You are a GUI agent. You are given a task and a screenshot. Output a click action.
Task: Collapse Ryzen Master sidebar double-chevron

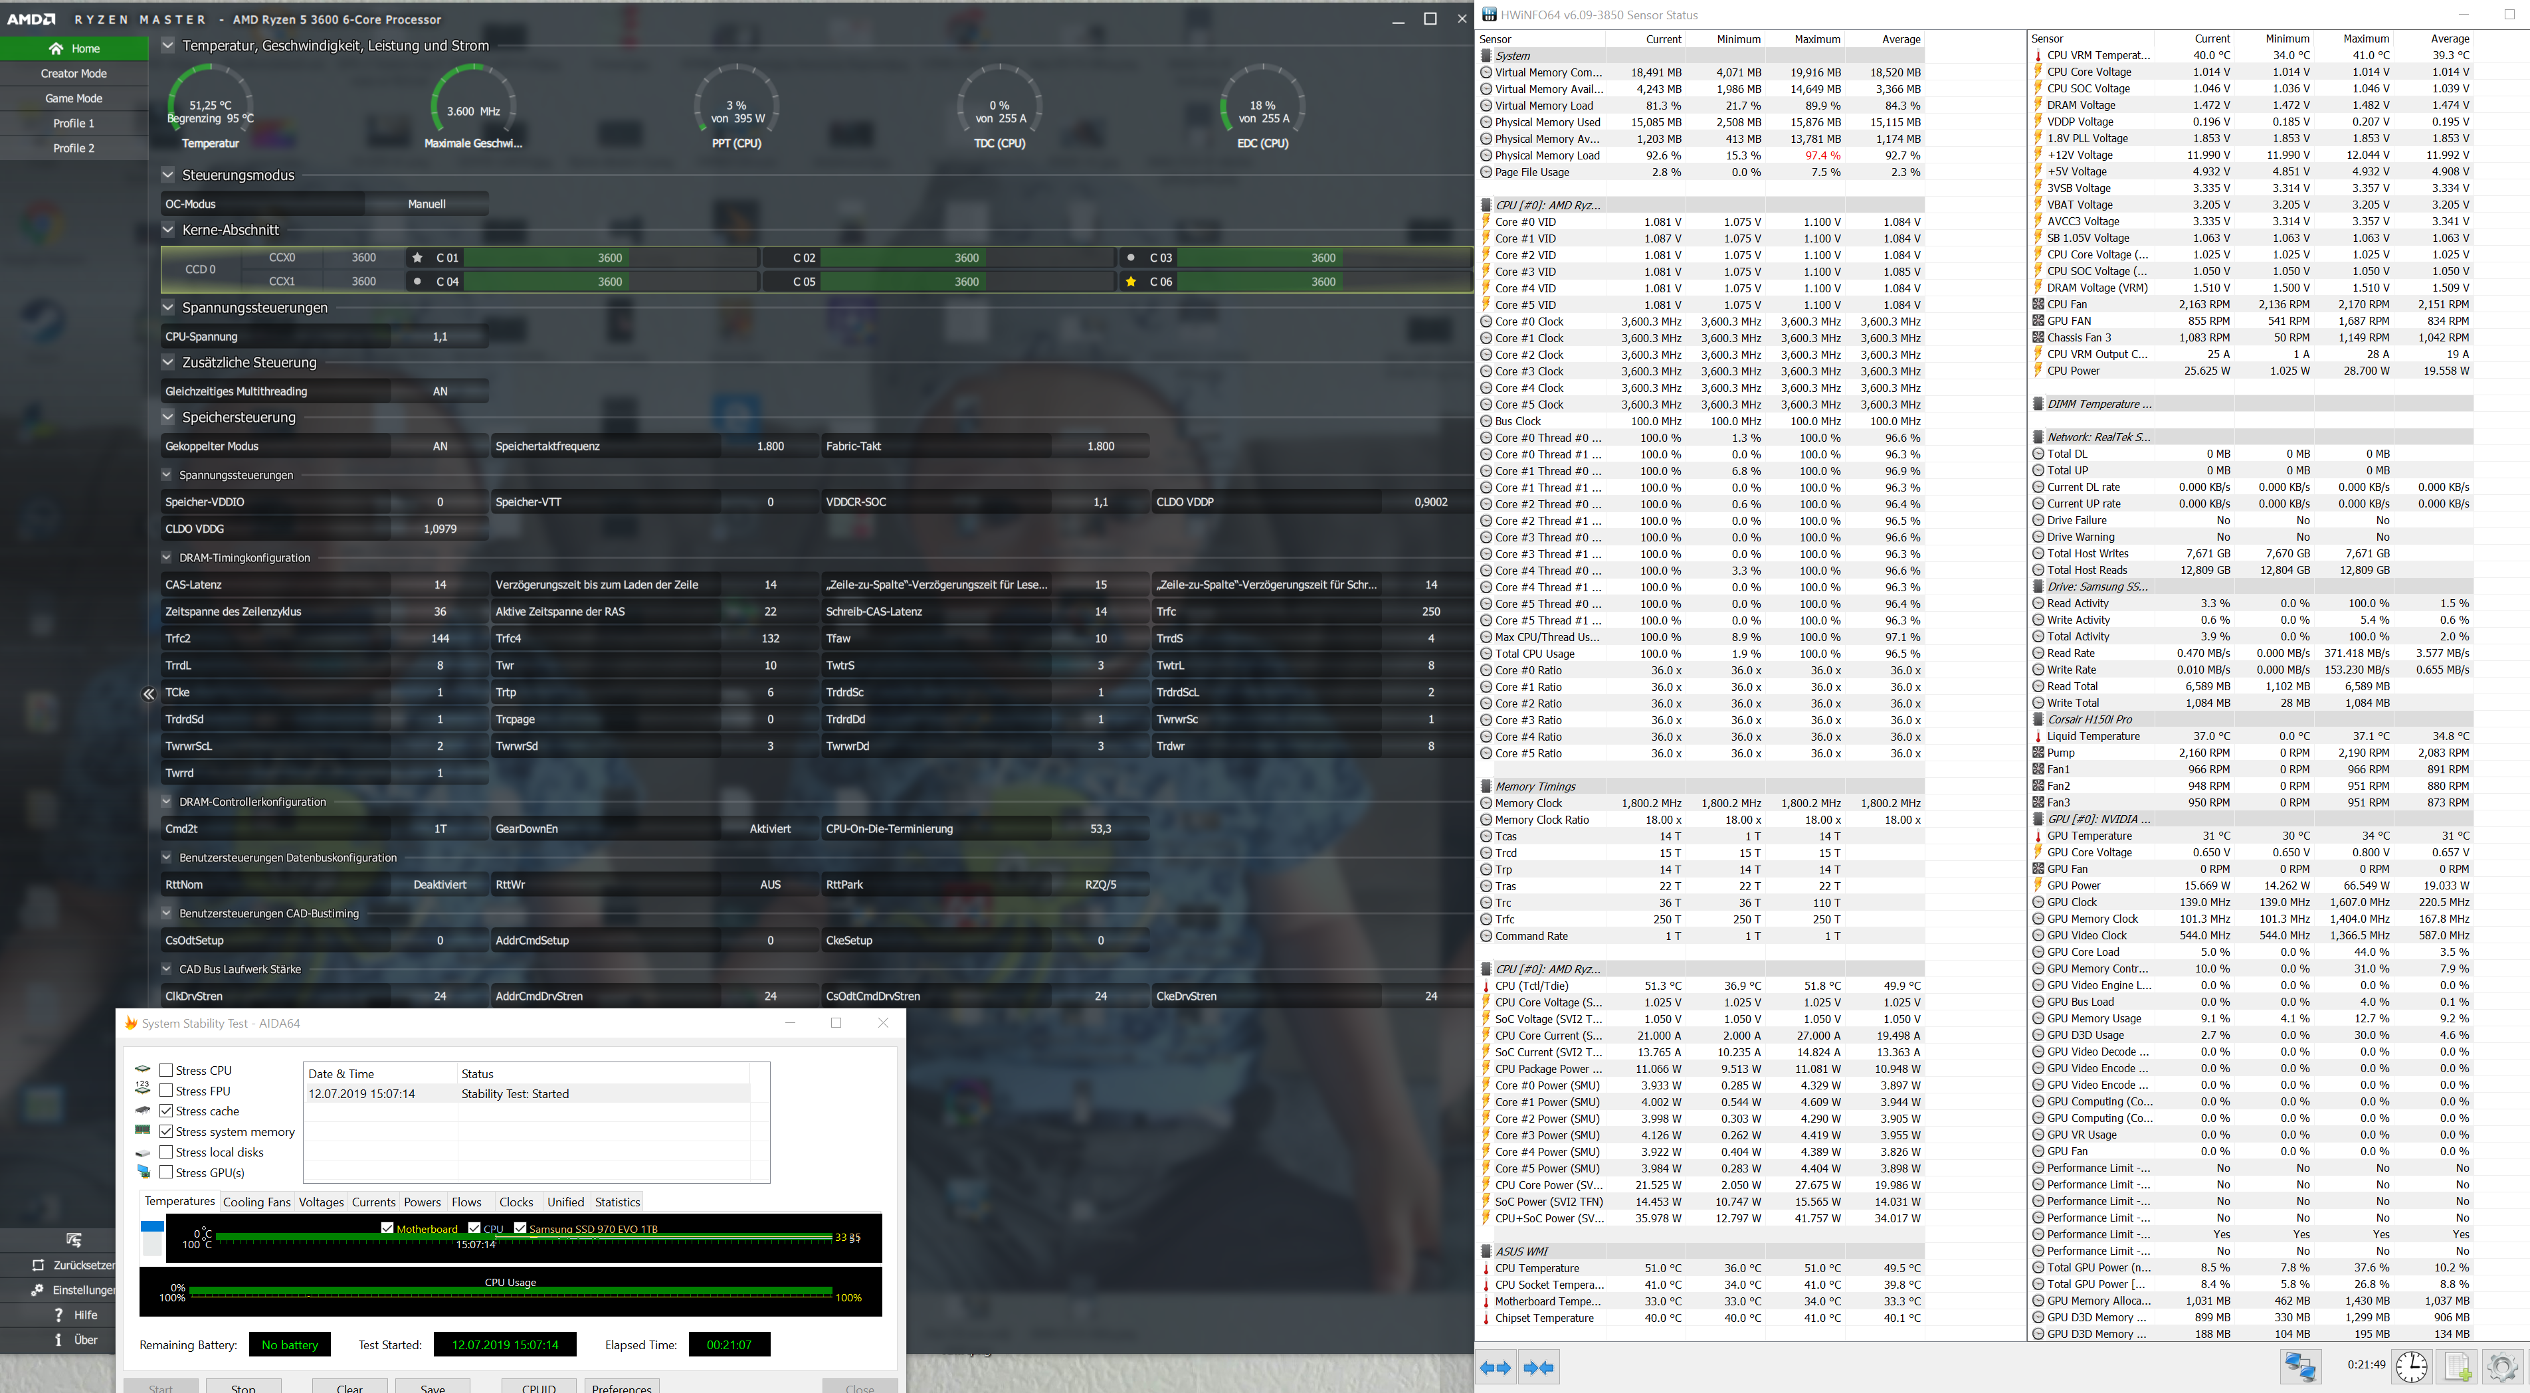pyautogui.click(x=148, y=694)
